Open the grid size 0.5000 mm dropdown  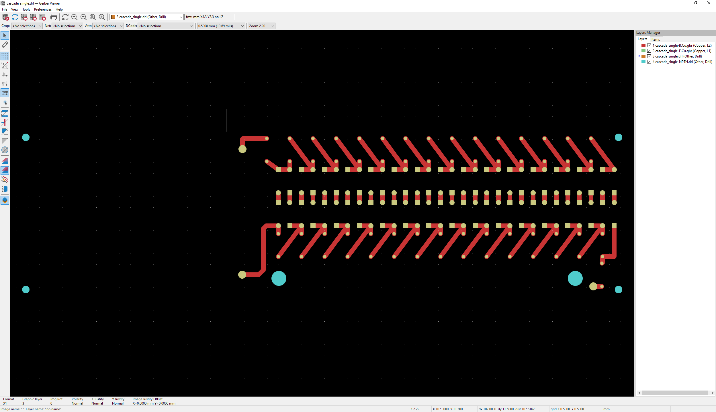coord(221,26)
